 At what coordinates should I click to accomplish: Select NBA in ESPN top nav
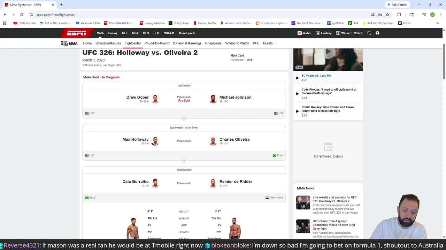(x=135, y=33)
